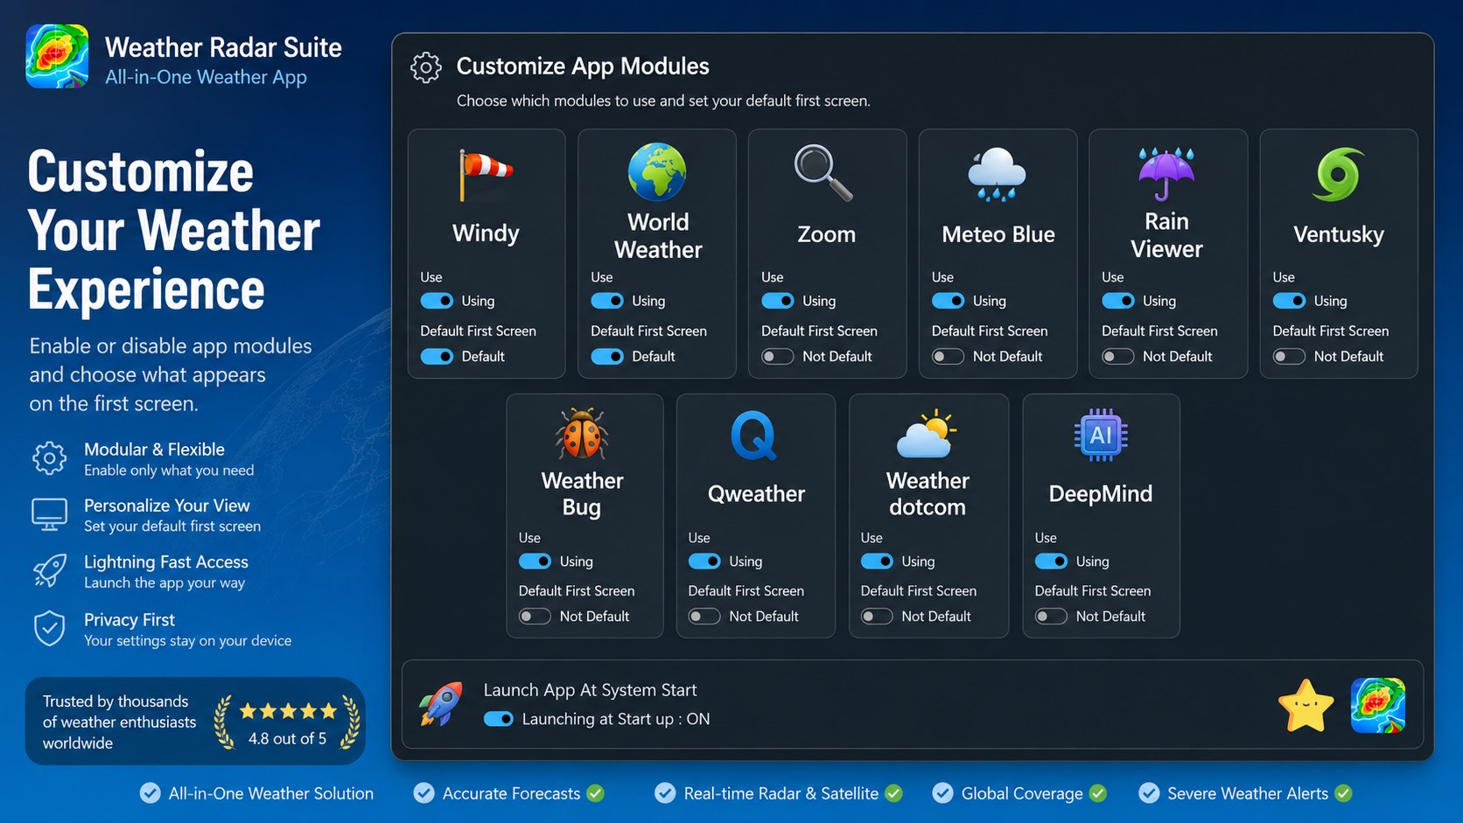Click the Windy windsock icon
The height and width of the screenshot is (823, 1463).
coord(486,174)
